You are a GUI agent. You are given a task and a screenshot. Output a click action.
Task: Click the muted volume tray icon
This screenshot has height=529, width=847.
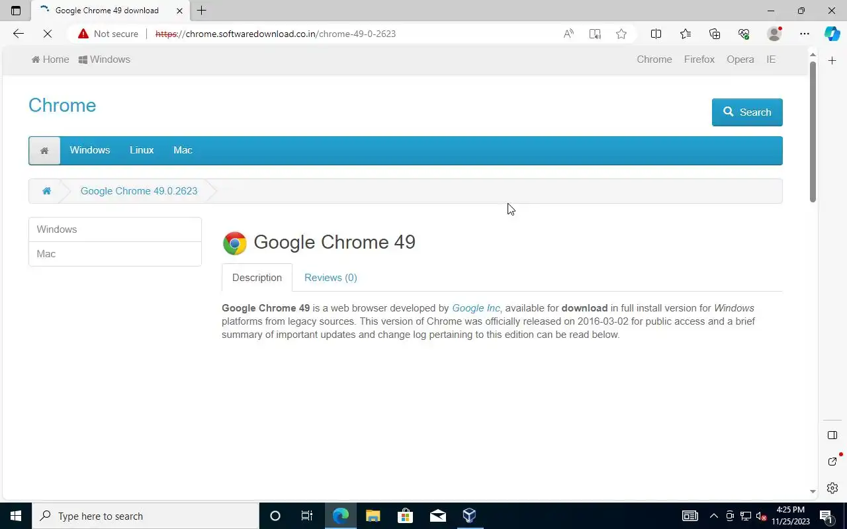762,516
